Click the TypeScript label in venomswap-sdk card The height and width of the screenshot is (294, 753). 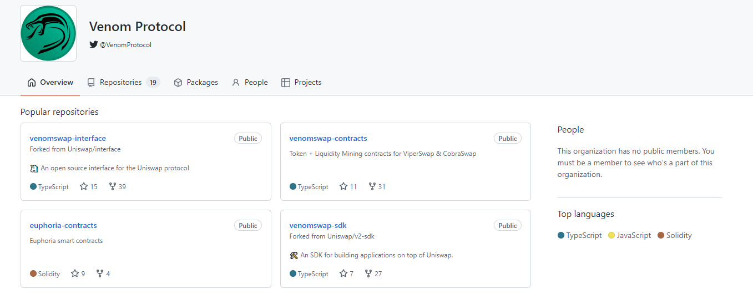click(313, 274)
